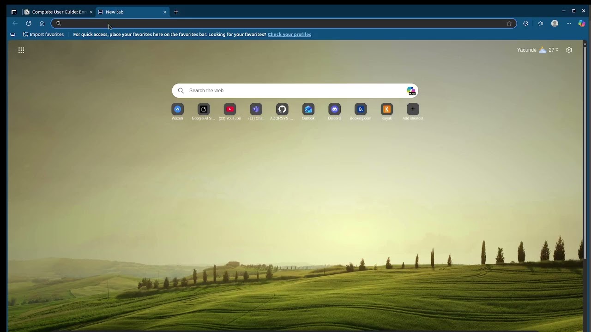The image size is (591, 332).
Task: Open the Check your profiles link
Action: [x=289, y=35]
